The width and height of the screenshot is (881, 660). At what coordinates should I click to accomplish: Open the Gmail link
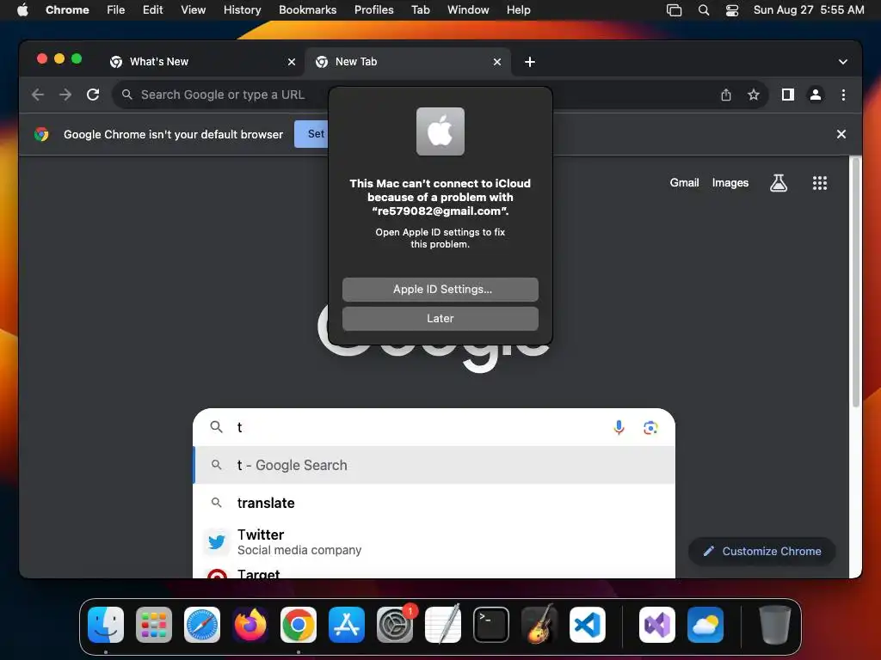coord(684,183)
